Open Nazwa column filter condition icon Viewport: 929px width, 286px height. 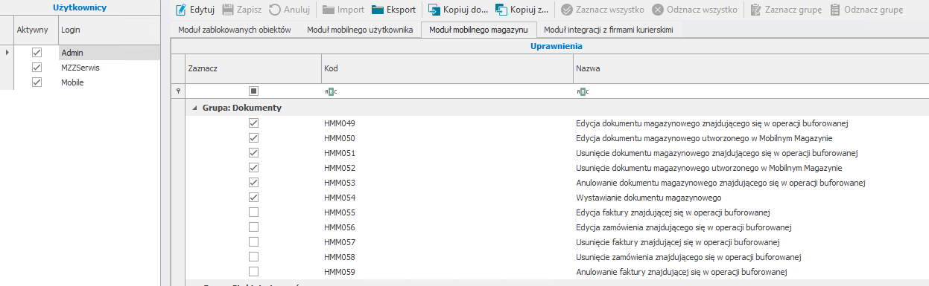point(583,91)
